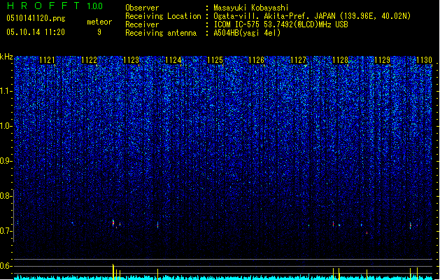Click the 1129 time marker

click(x=382, y=60)
